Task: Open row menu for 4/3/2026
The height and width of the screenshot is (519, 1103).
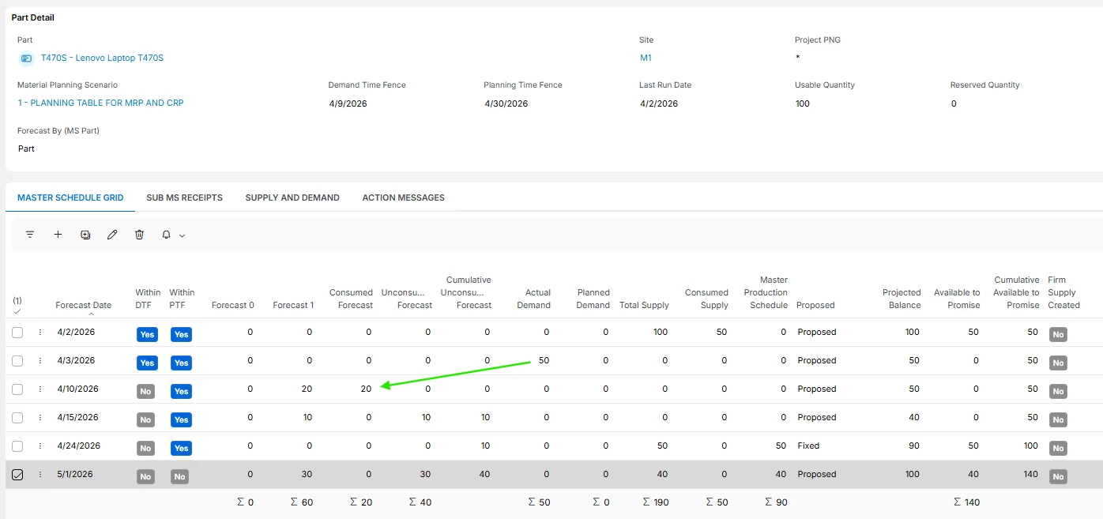Action: pos(40,361)
